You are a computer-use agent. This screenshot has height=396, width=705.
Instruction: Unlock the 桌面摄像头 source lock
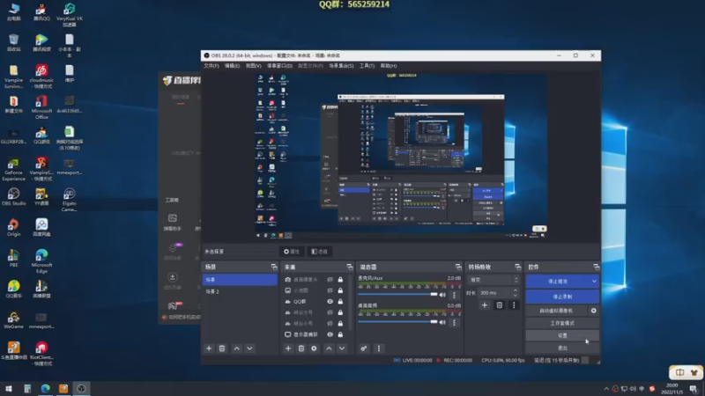coord(340,279)
